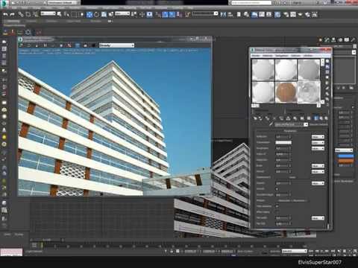Open the Modes menu in Material Editor
The height and width of the screenshot is (268, 358).
click(x=256, y=56)
